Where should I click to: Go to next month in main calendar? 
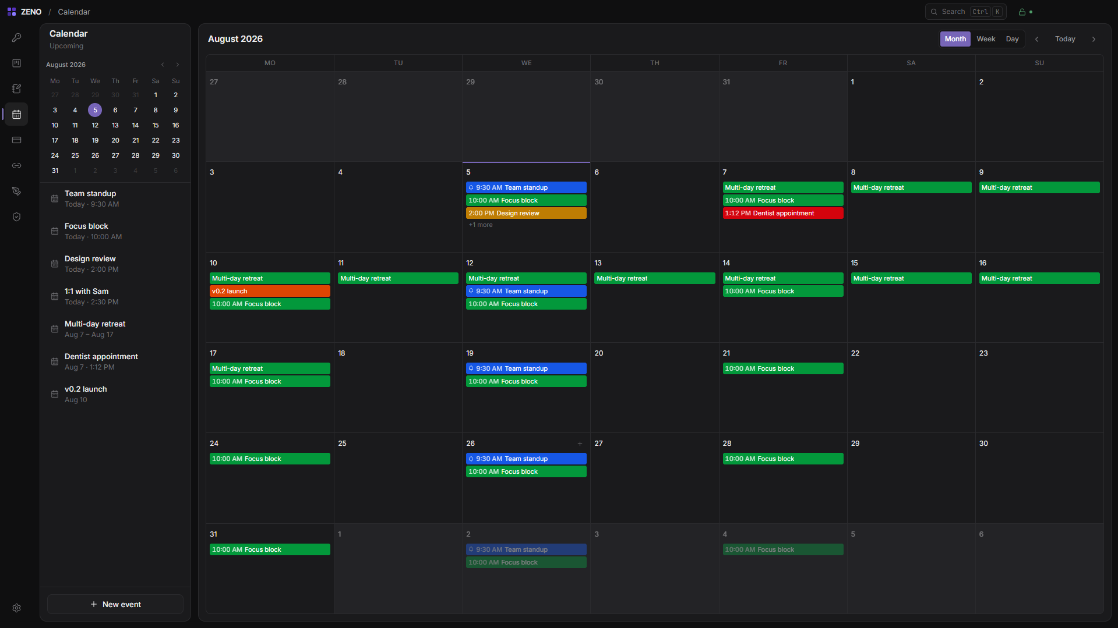[x=1094, y=39]
